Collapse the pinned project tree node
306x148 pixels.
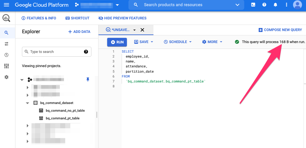coord(22,80)
